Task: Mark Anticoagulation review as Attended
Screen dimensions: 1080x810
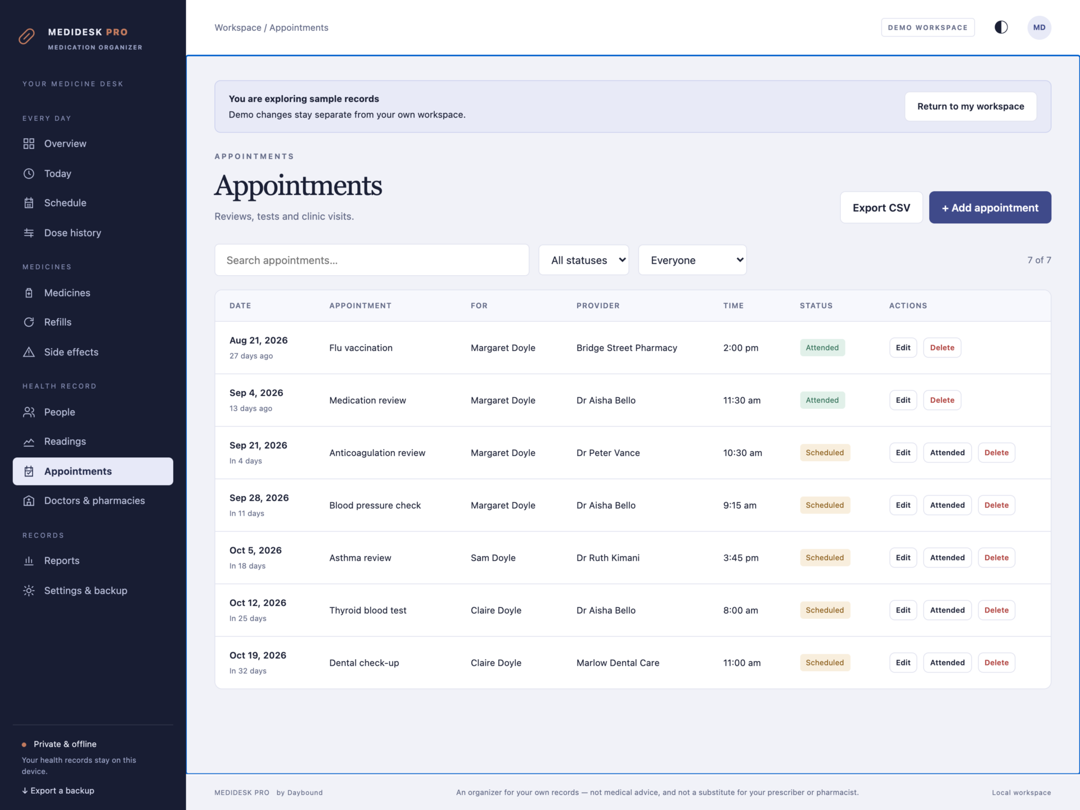Action: [947, 453]
